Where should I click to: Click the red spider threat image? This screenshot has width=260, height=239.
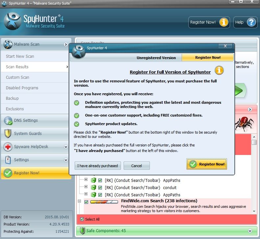click(x=244, y=123)
